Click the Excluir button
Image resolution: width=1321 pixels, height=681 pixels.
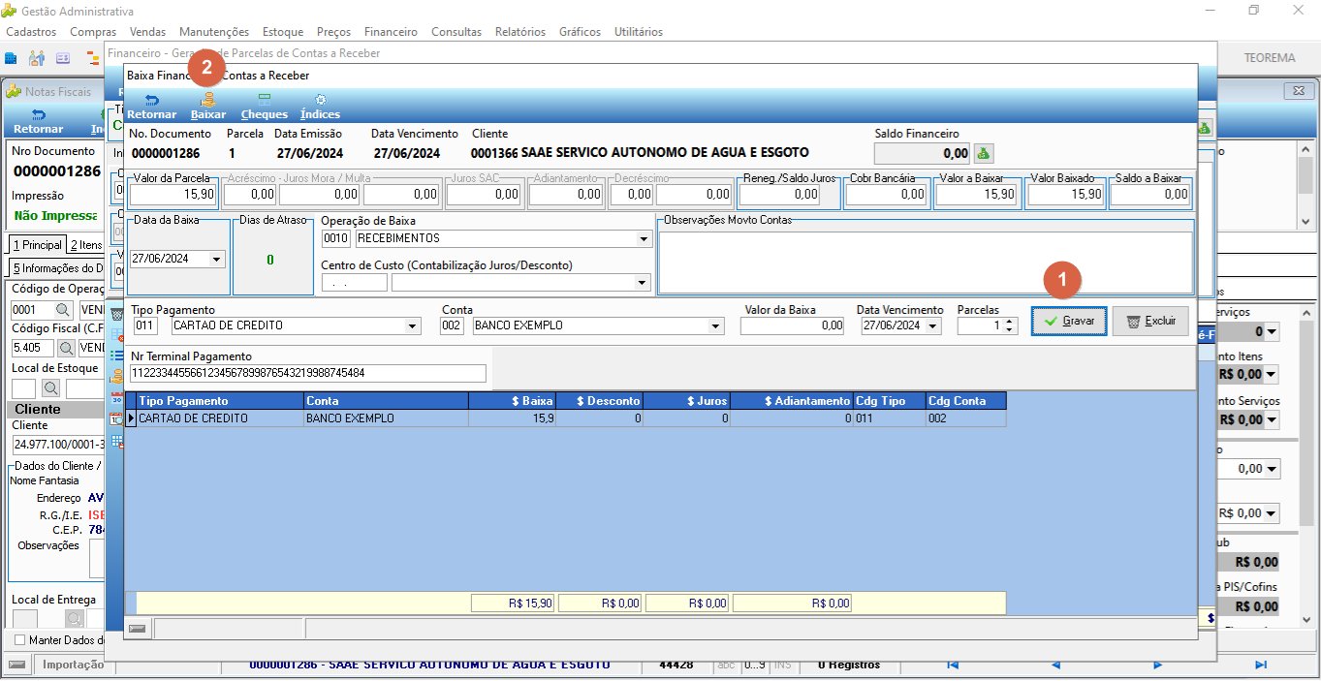pos(1150,321)
